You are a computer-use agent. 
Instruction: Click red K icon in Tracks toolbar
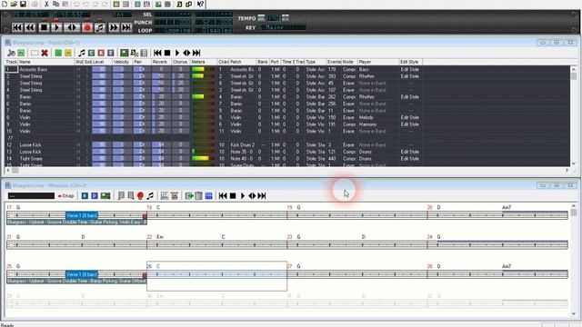[x=101, y=53]
